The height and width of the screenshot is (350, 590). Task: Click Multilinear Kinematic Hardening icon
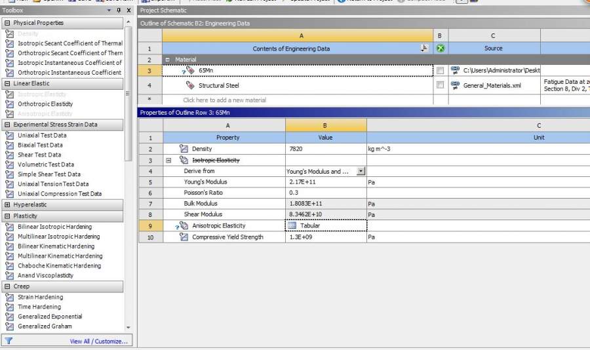coord(9,256)
